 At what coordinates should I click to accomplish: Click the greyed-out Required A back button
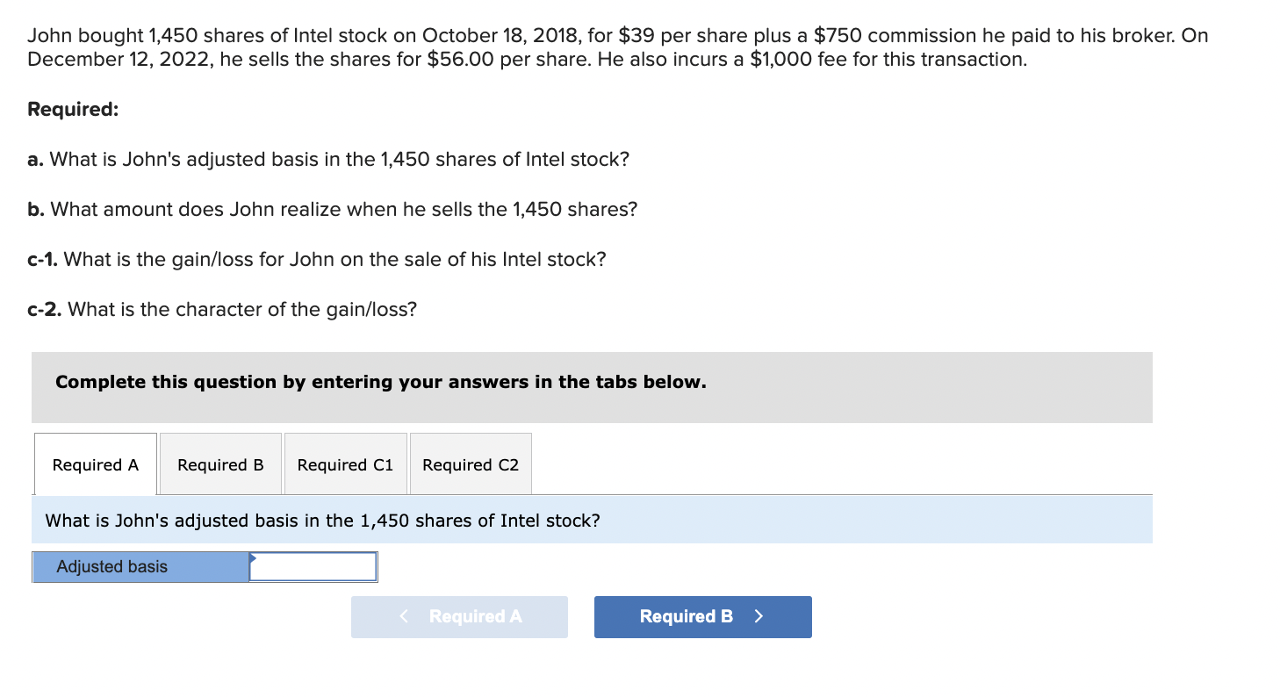tap(459, 617)
